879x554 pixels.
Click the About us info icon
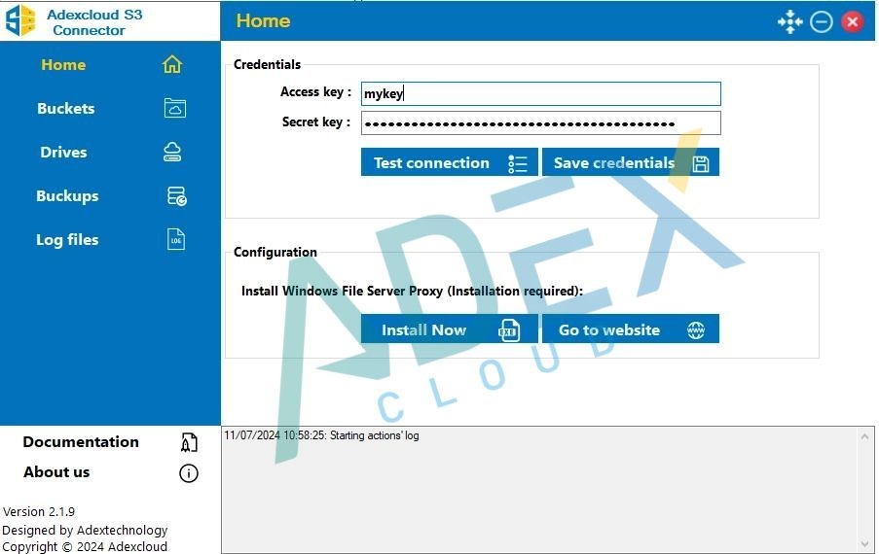[x=189, y=473]
